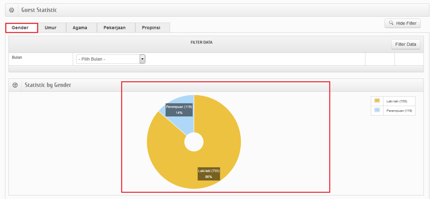
Task: Click the Perempuan 14% label on chart
Action: coord(179,110)
